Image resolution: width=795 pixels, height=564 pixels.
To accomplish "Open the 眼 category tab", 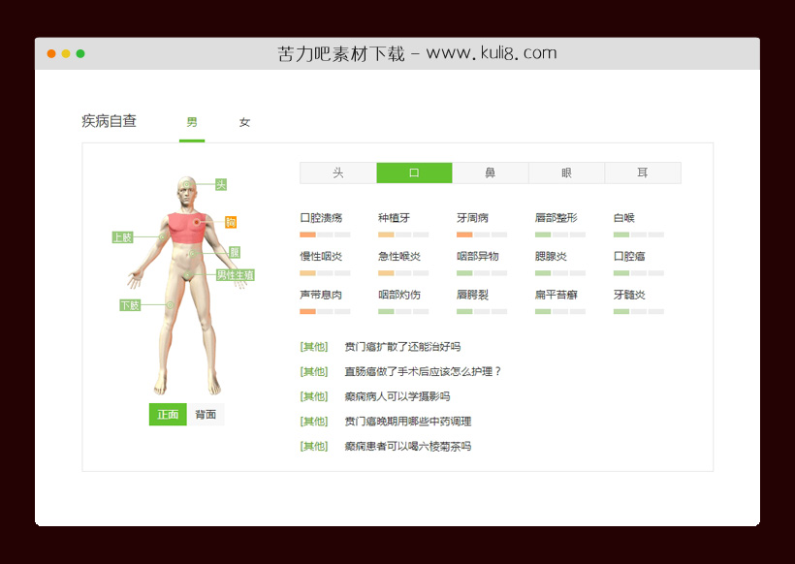I will point(566,172).
